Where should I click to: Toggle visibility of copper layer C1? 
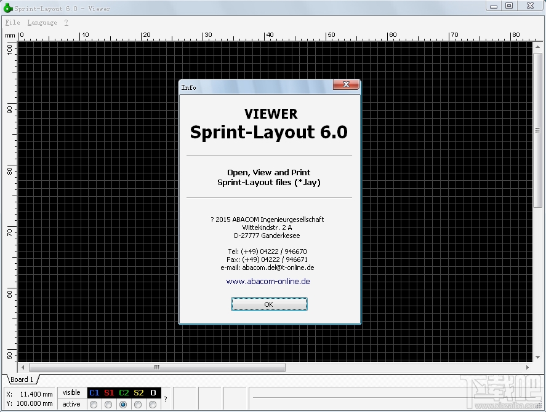94,392
